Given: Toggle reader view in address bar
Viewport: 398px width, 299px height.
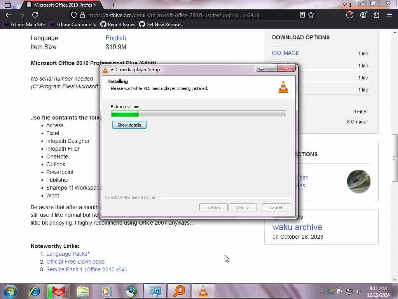Looking at the screenshot, I should tap(302, 15).
